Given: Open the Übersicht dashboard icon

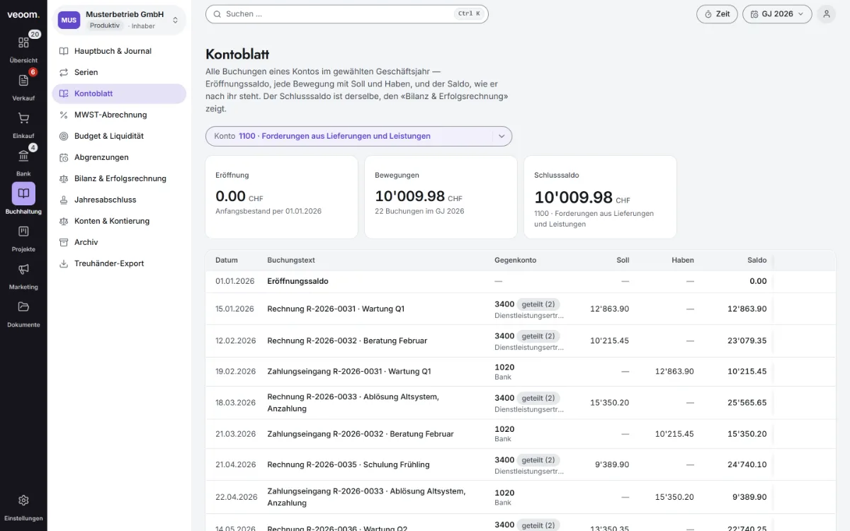Looking at the screenshot, I should pos(23,42).
